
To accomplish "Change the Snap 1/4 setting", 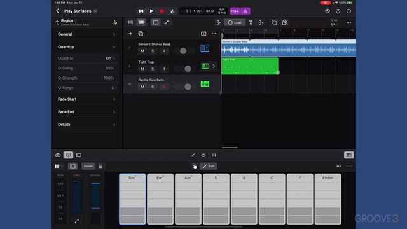I will click(x=333, y=23).
